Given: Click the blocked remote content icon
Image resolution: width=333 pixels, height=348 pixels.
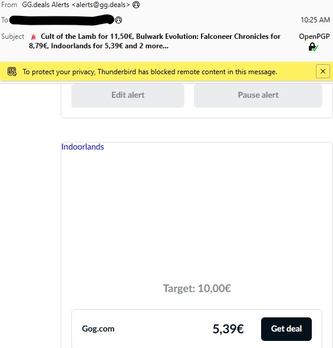Looking at the screenshot, I should [12, 72].
